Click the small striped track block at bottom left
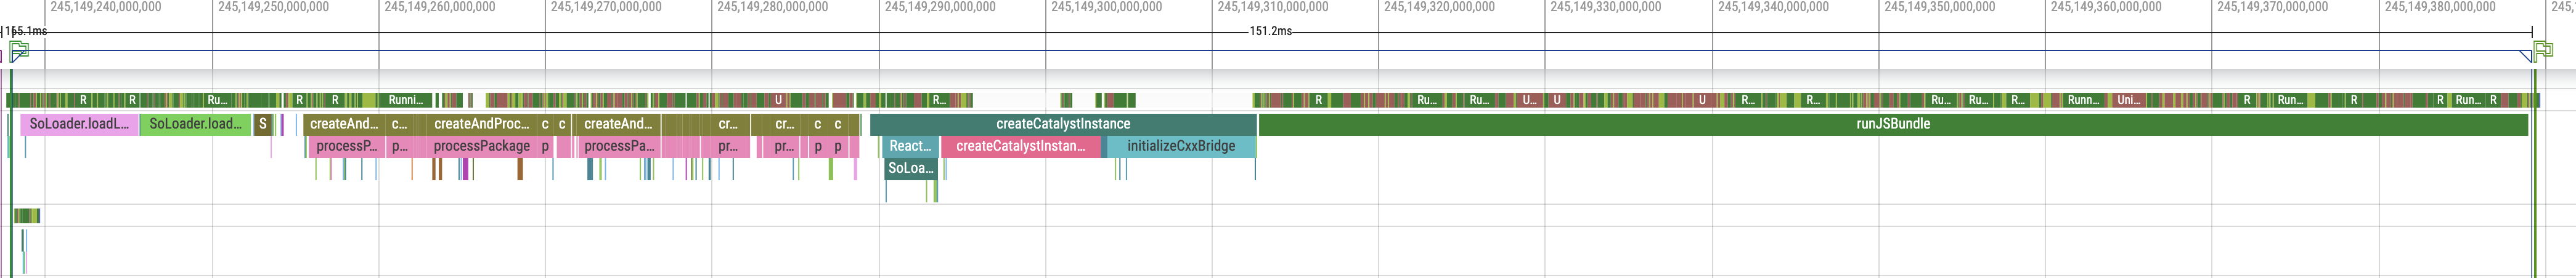 27,216
